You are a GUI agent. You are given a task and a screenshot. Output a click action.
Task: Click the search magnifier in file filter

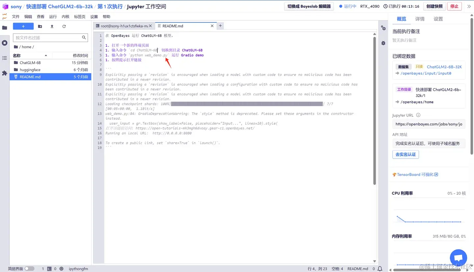[x=84, y=37]
